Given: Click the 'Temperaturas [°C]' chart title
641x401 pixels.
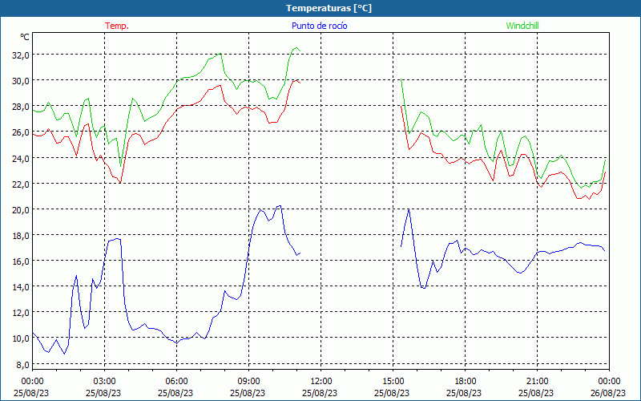Looking at the screenshot, I should point(329,8).
